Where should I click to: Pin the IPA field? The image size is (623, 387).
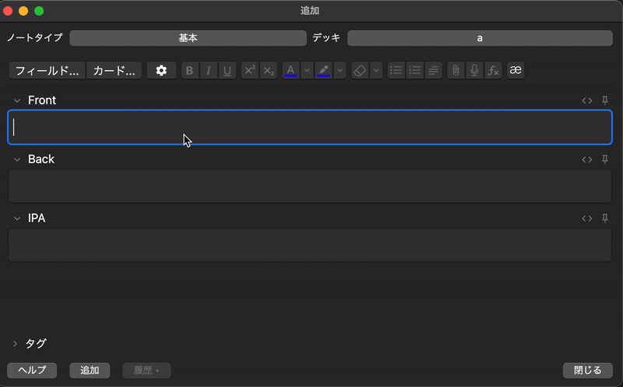605,219
